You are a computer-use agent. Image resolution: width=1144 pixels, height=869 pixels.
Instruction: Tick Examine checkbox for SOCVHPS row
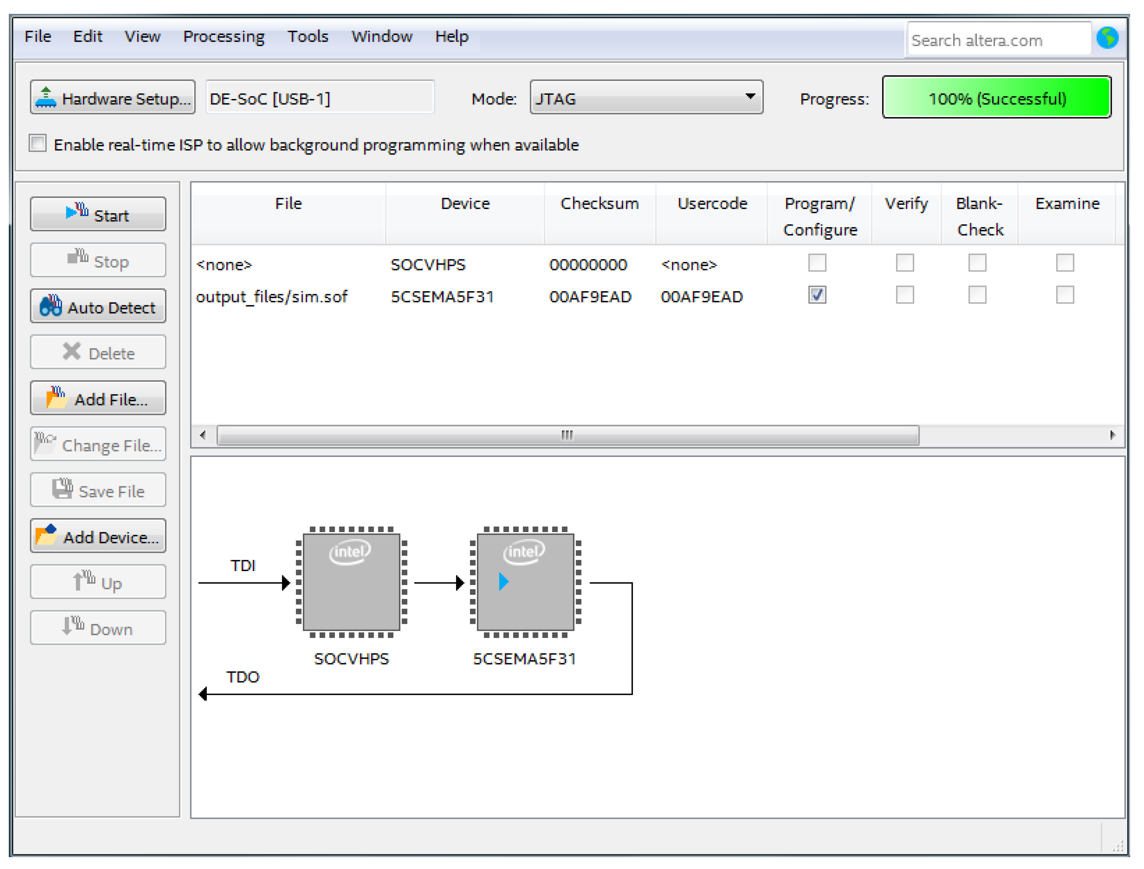[x=1065, y=263]
